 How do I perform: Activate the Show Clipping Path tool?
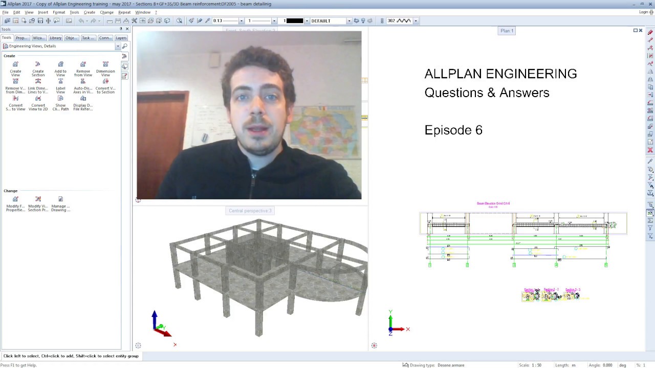click(60, 103)
